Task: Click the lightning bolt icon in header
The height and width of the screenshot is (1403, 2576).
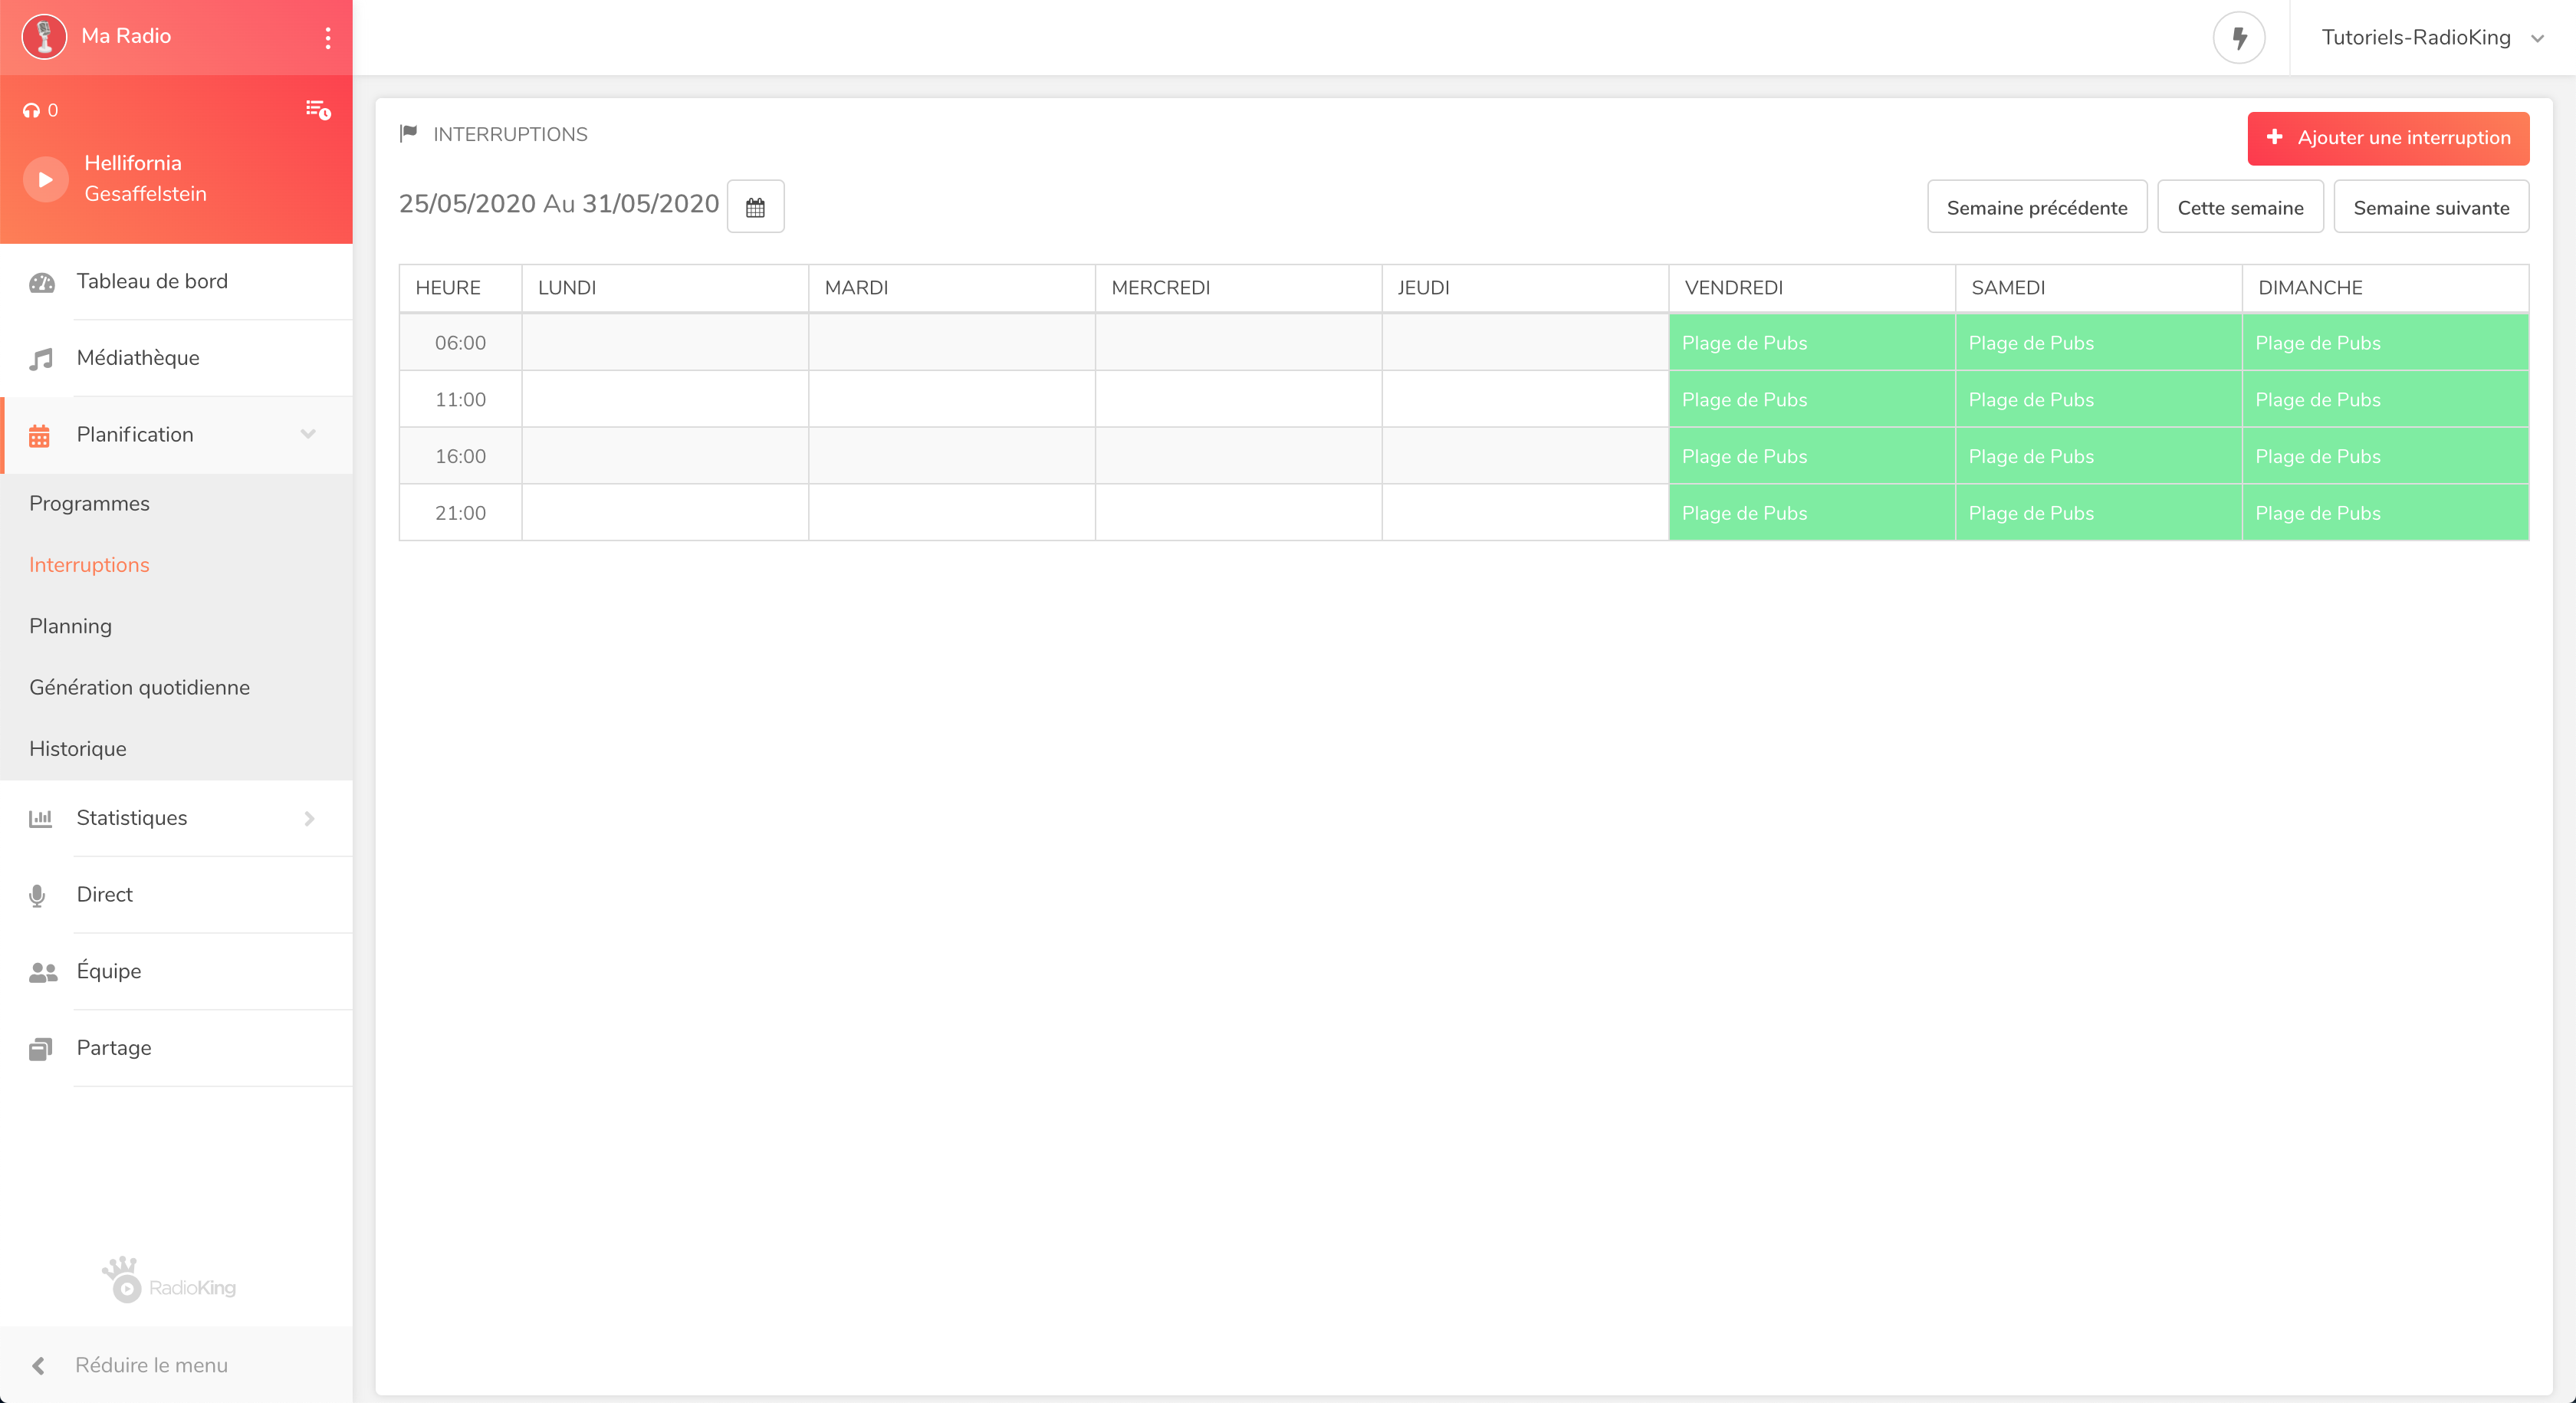Action: [x=2239, y=38]
